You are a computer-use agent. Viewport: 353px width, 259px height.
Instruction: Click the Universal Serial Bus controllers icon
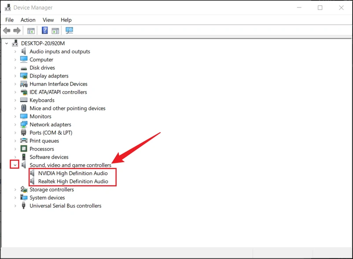24,205
